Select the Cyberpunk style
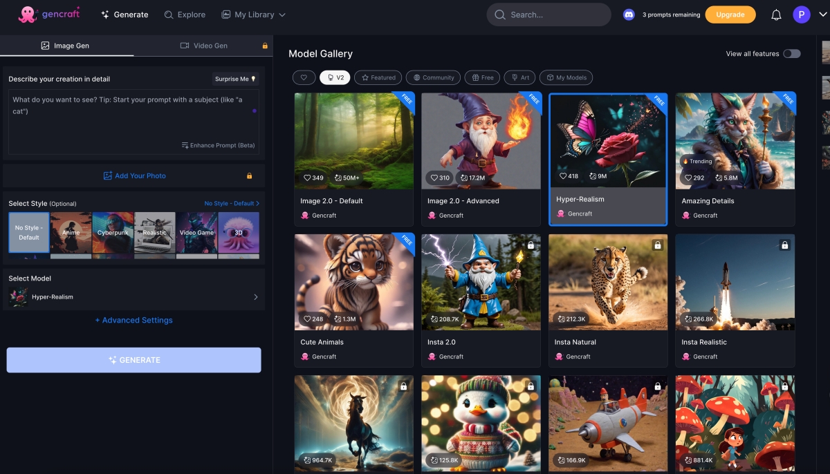Image resolution: width=830 pixels, height=474 pixels. (113, 233)
